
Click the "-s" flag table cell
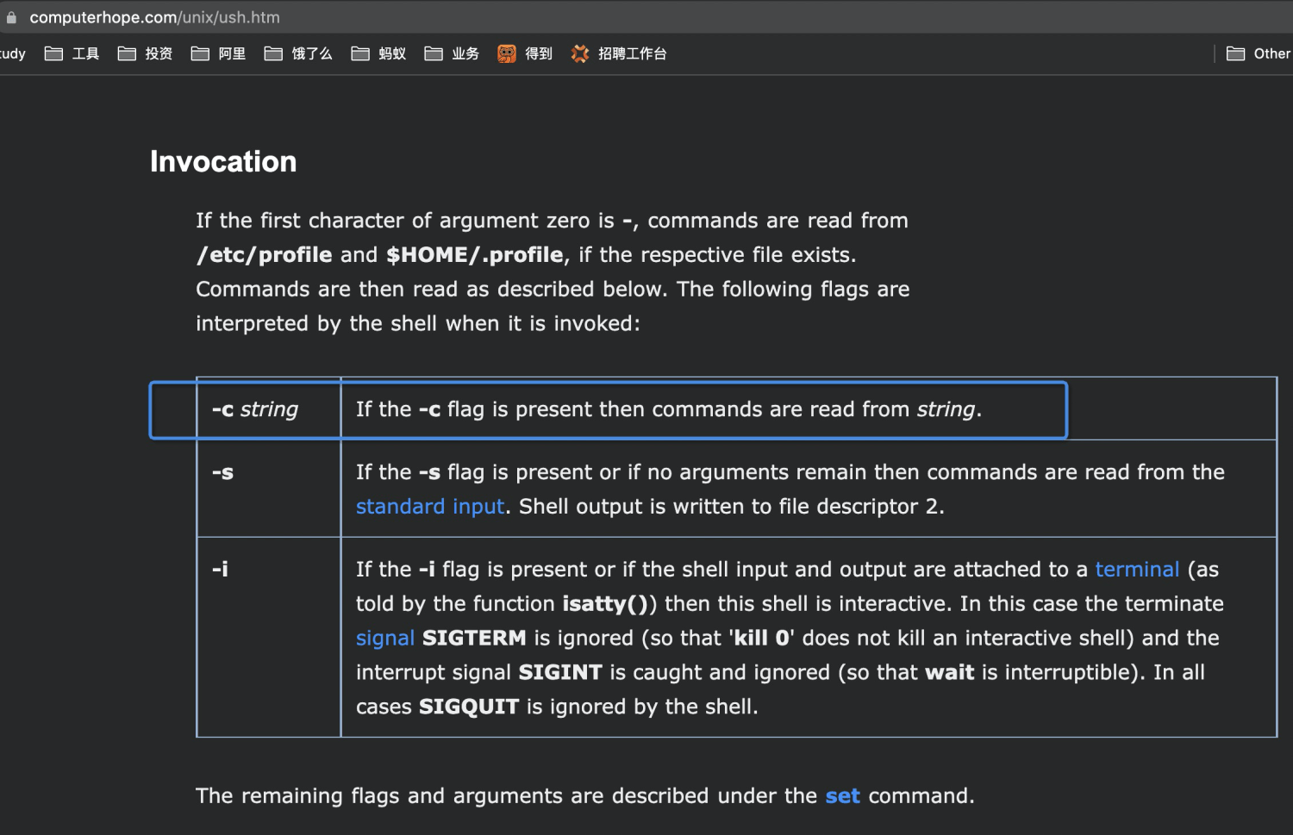(x=223, y=472)
